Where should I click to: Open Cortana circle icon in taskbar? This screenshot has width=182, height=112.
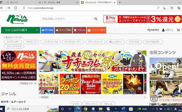click(x=62, y=109)
